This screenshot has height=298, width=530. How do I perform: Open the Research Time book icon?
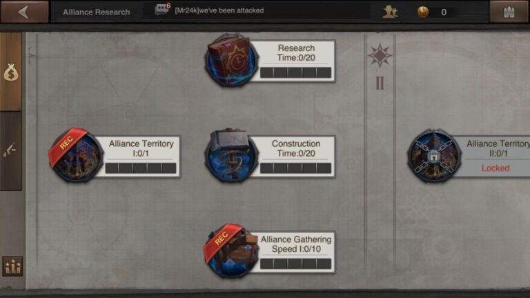click(231, 60)
